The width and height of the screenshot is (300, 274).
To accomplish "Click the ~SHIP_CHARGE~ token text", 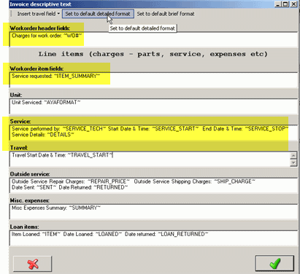I will pyautogui.click(x=234, y=181).
